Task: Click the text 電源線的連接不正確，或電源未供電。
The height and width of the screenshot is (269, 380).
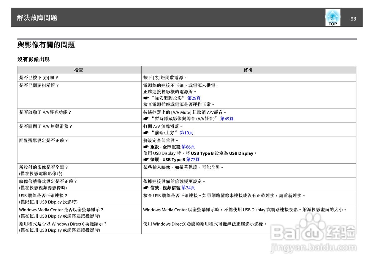Action: click(x=181, y=86)
